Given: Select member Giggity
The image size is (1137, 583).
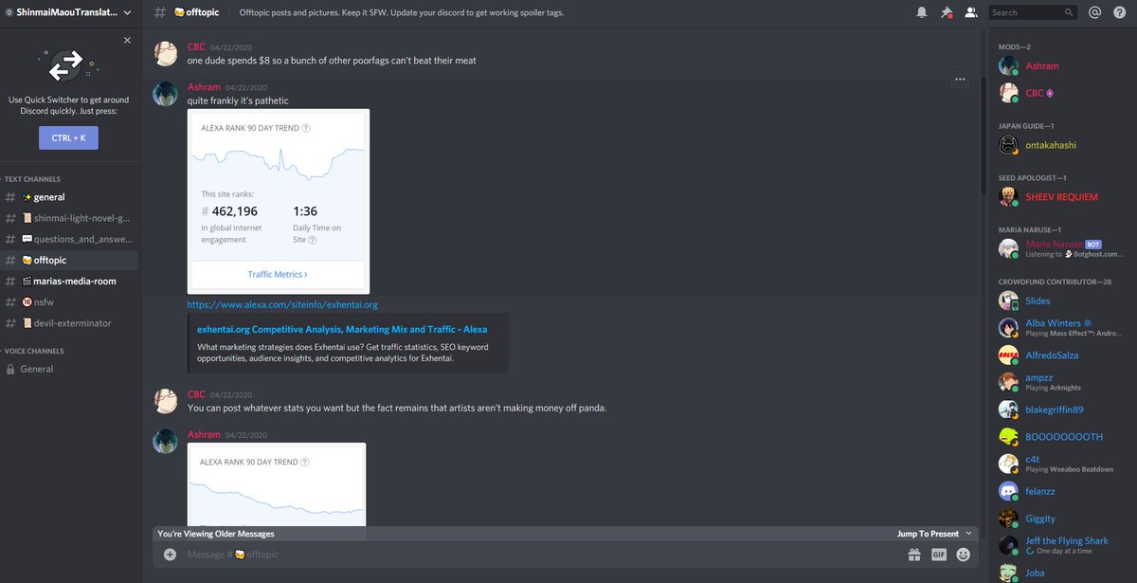Looking at the screenshot, I should pos(1060,519).
